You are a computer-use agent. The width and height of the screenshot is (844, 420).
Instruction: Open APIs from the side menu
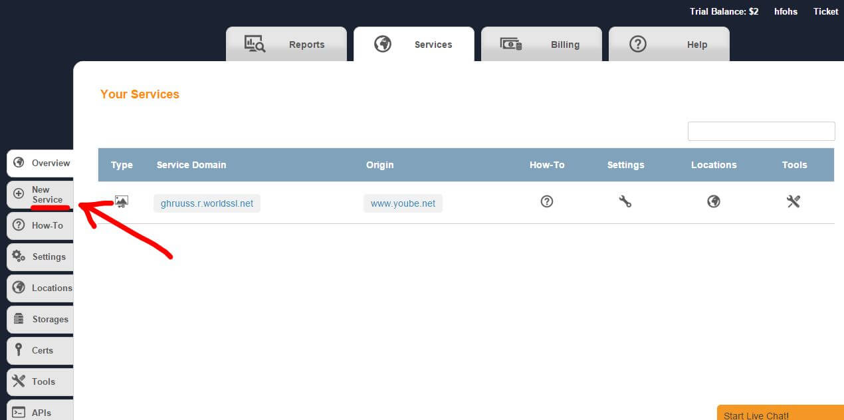click(41, 411)
